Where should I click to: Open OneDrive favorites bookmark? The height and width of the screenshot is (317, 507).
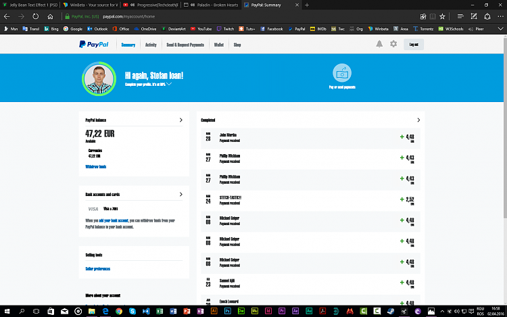(x=145, y=29)
